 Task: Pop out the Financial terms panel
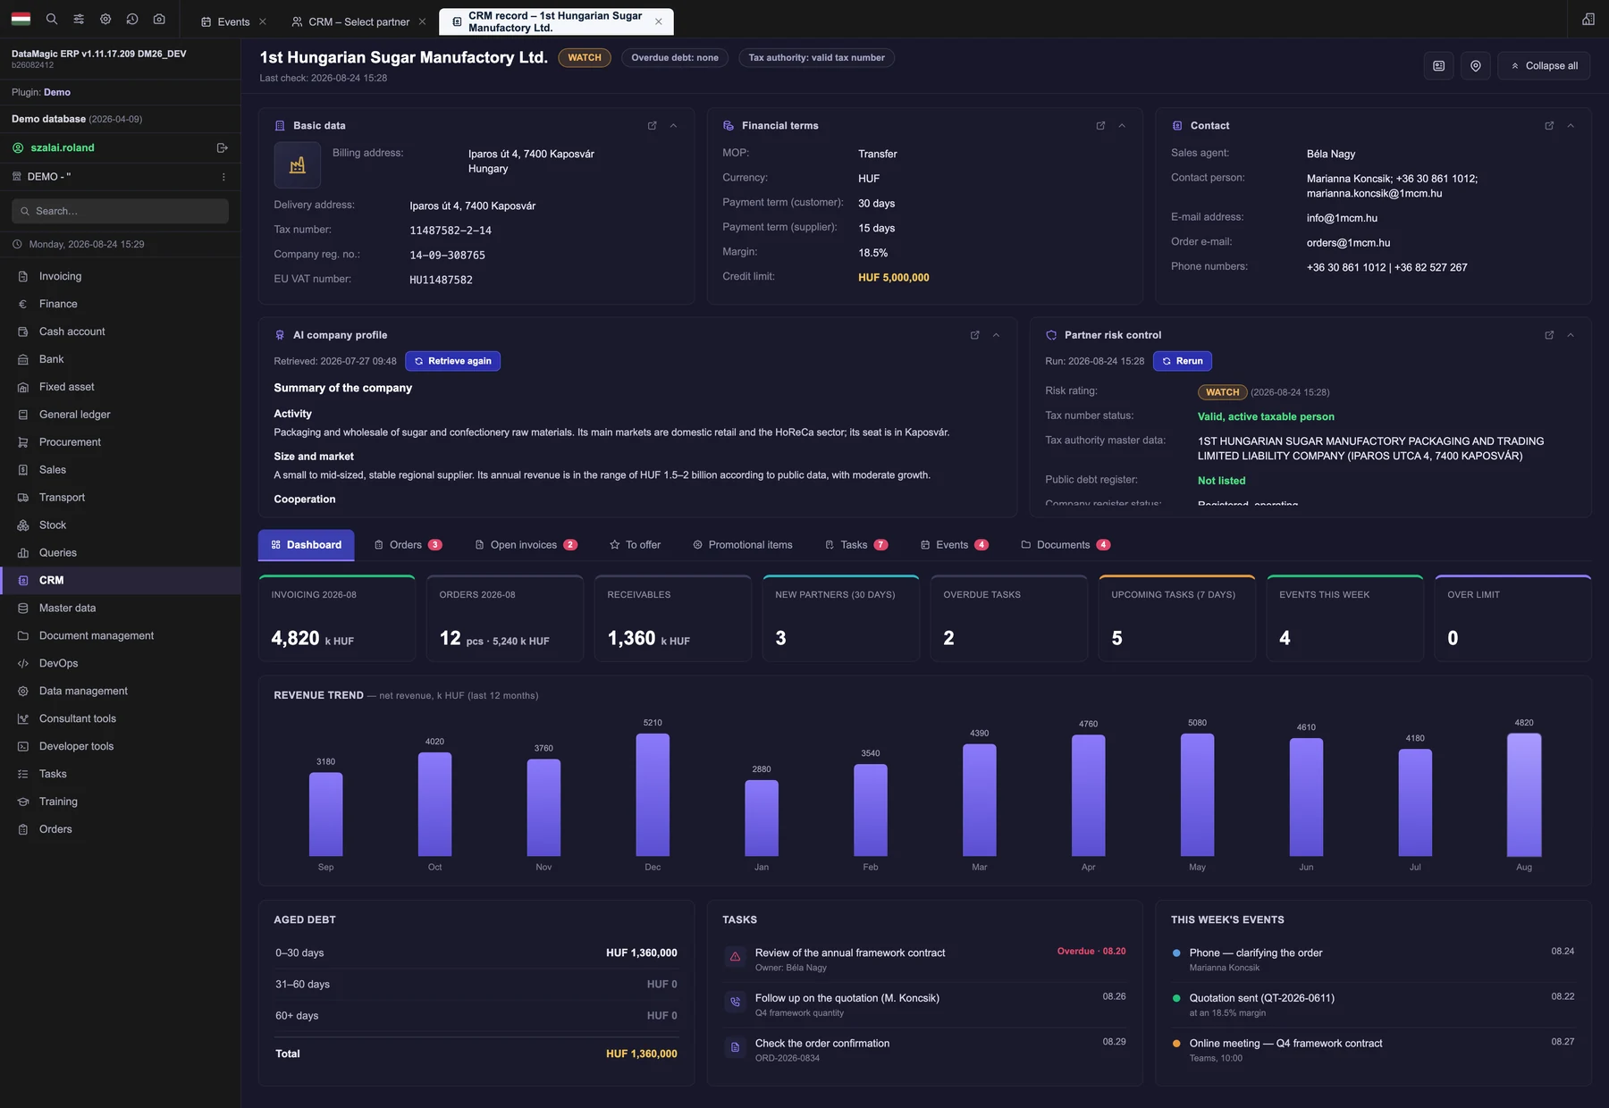(x=1100, y=126)
